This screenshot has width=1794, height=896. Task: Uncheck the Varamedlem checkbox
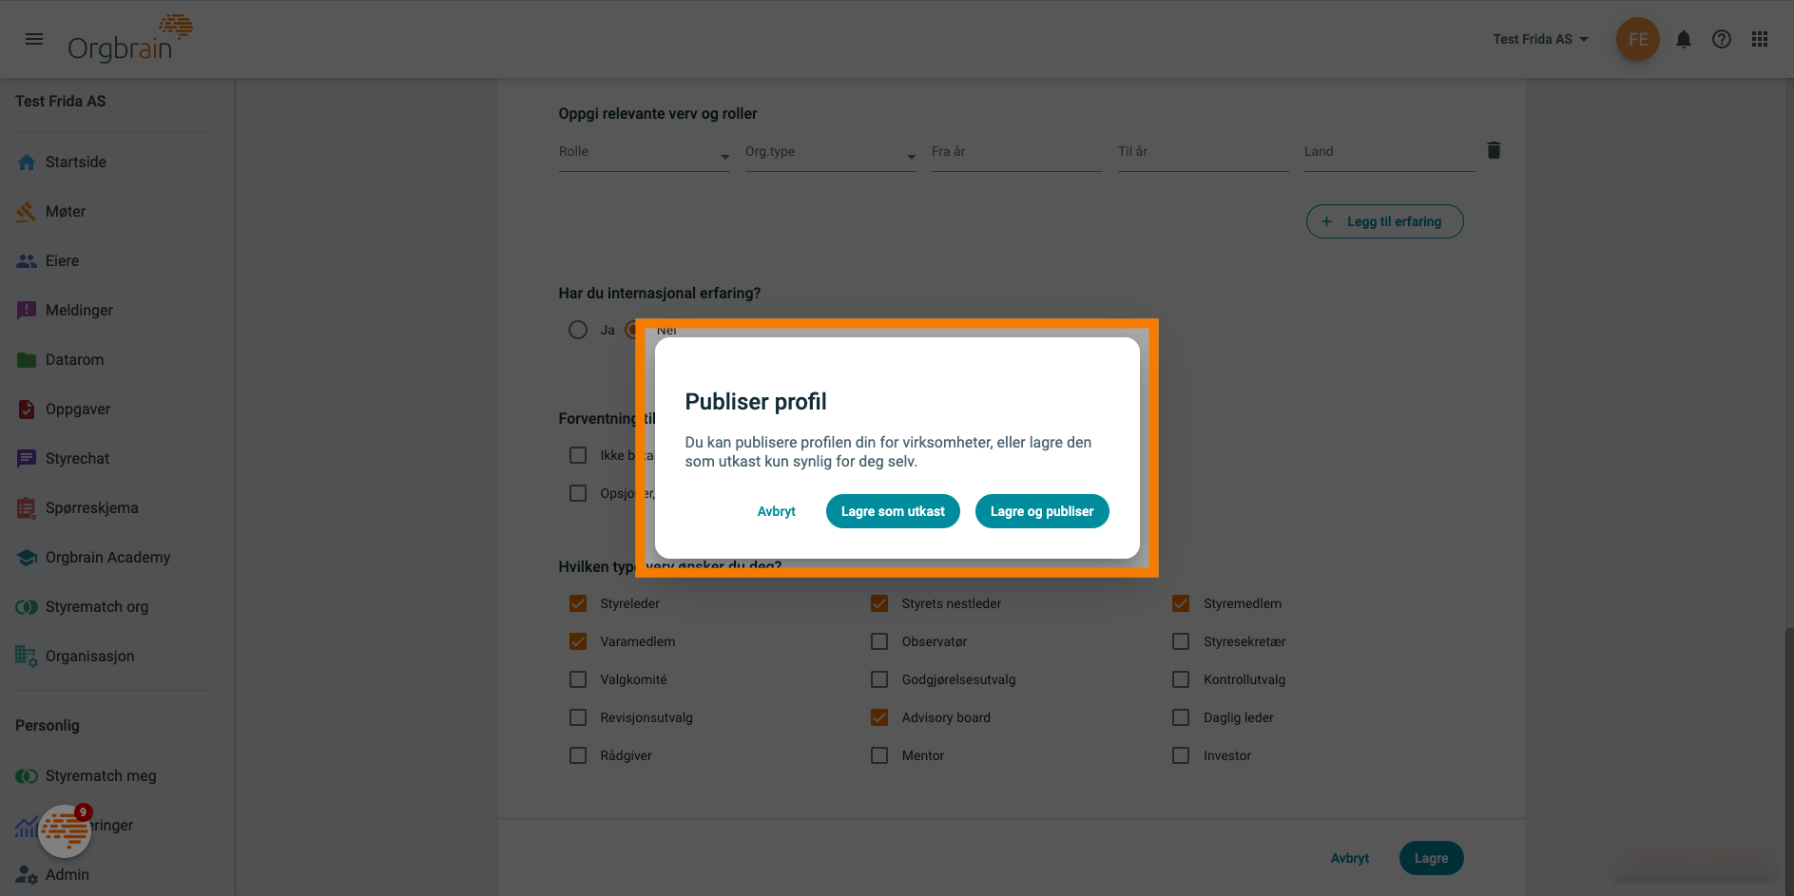click(x=578, y=641)
